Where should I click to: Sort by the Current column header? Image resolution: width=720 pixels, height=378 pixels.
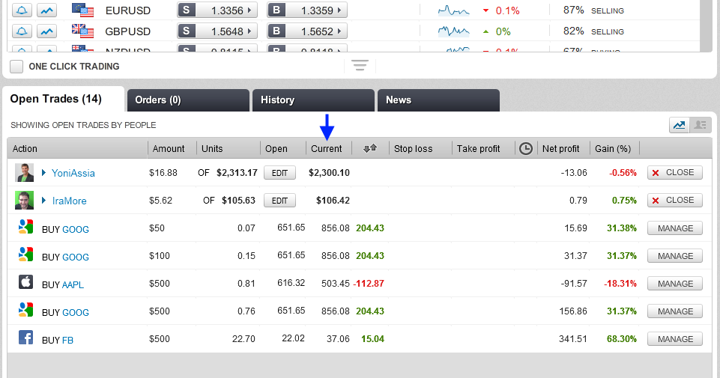(x=327, y=149)
